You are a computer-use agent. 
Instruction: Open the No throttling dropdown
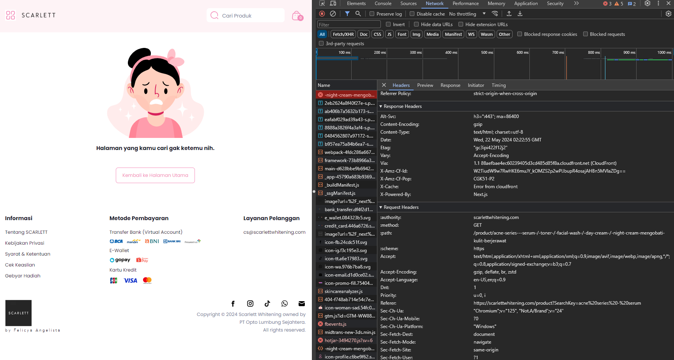pos(467,14)
